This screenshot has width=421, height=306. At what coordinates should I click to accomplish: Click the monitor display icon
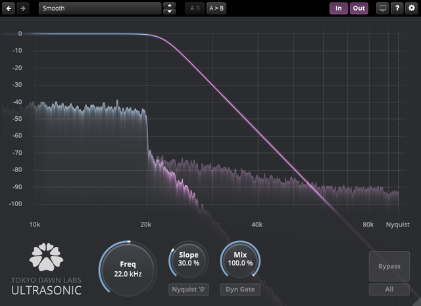pyautogui.click(x=383, y=9)
